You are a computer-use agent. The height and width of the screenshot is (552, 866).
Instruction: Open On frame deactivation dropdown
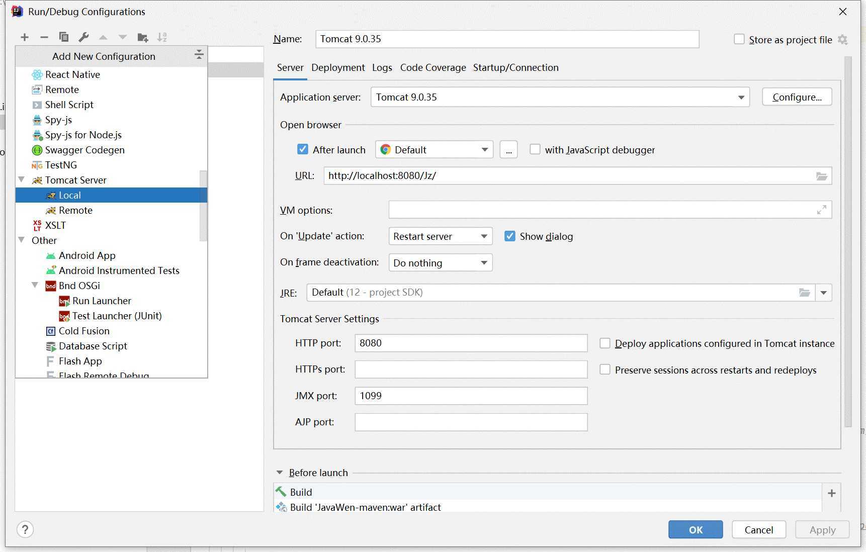click(440, 262)
